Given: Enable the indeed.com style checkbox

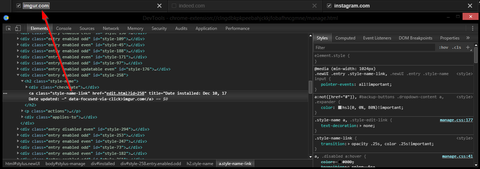Looking at the screenshot, I should click(x=174, y=6).
